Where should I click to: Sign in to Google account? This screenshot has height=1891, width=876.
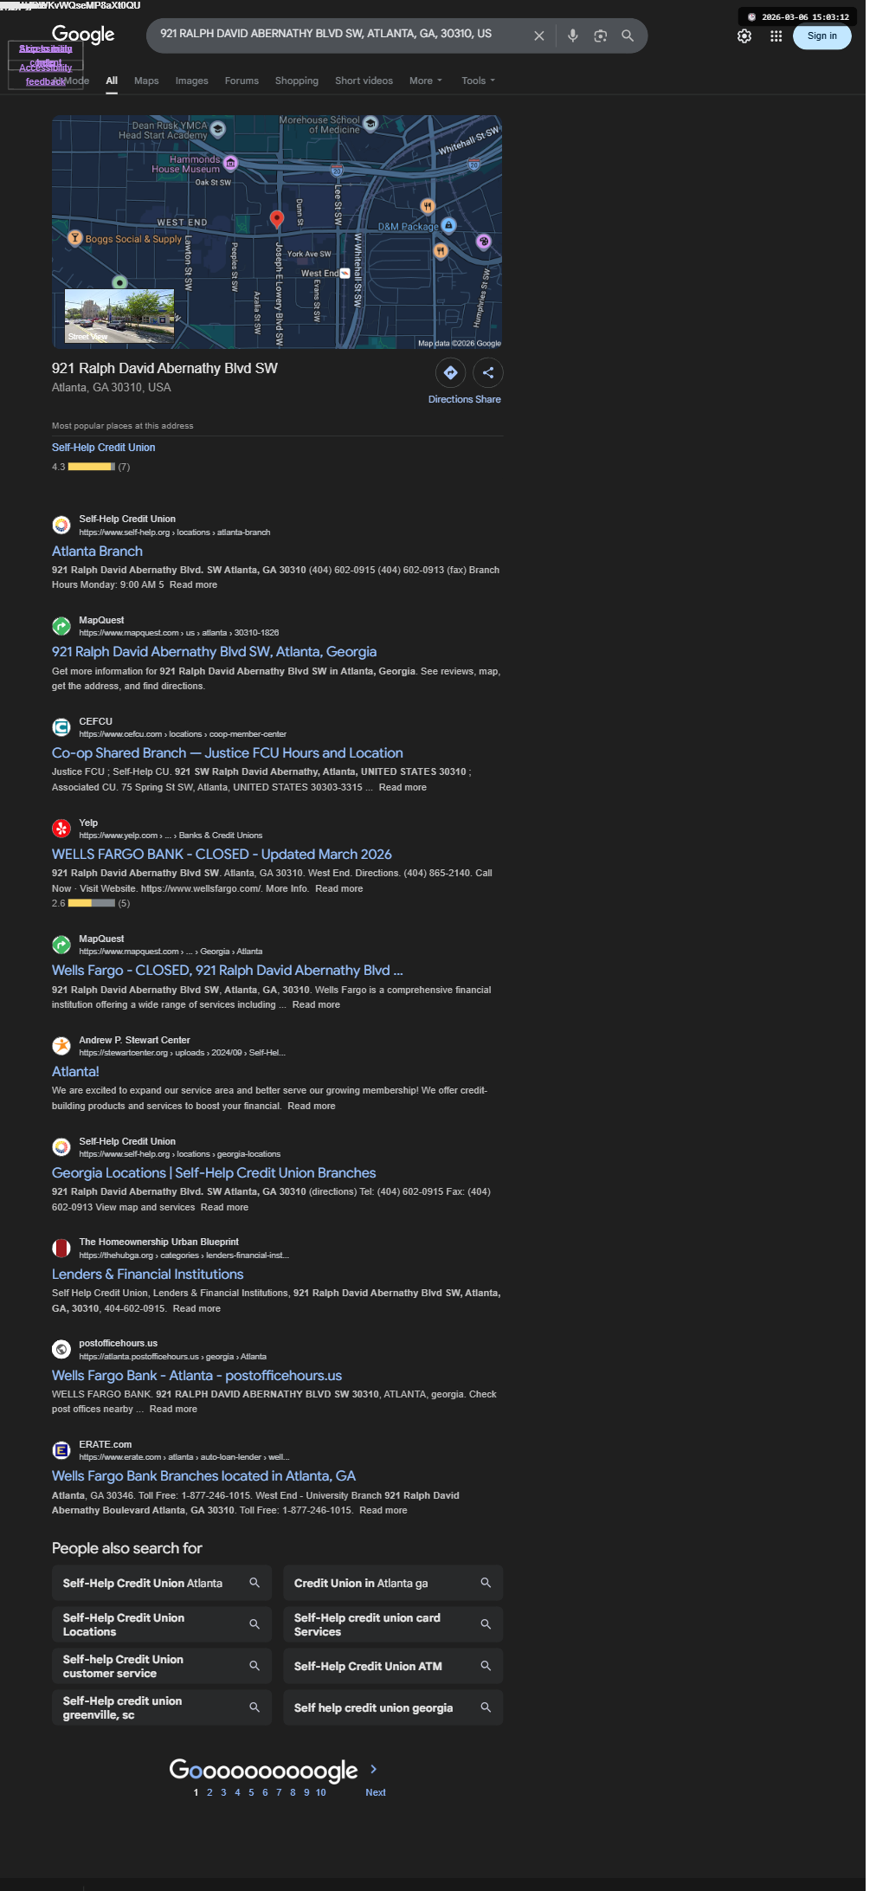click(x=821, y=36)
